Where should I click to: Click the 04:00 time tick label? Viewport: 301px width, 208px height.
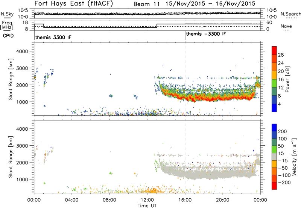[71, 200]
